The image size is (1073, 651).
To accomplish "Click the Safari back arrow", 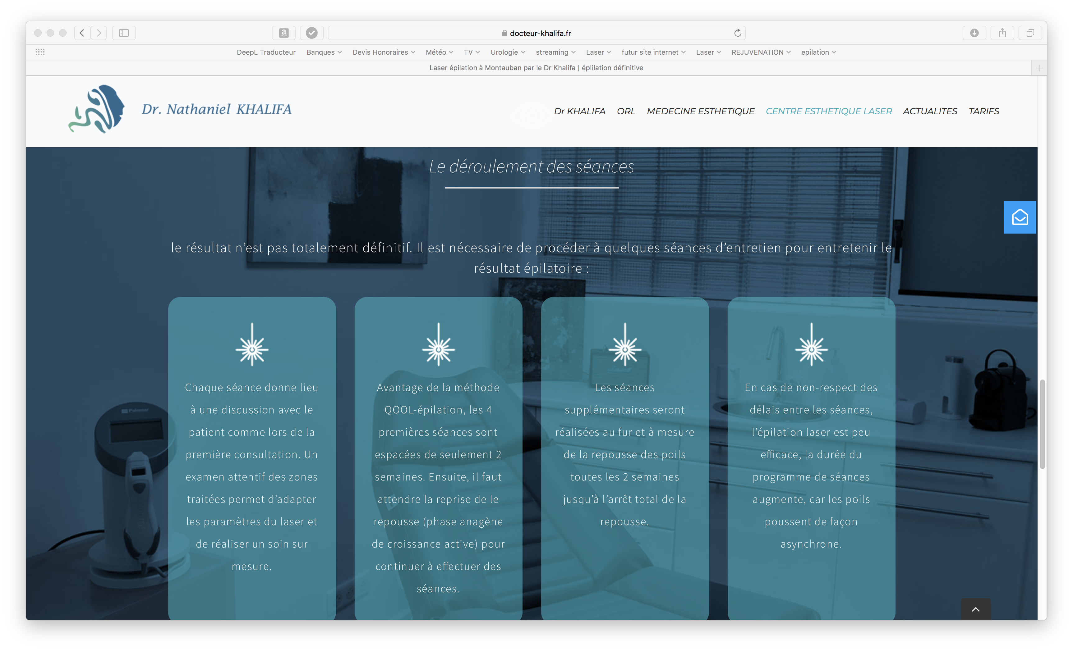I will (x=82, y=33).
